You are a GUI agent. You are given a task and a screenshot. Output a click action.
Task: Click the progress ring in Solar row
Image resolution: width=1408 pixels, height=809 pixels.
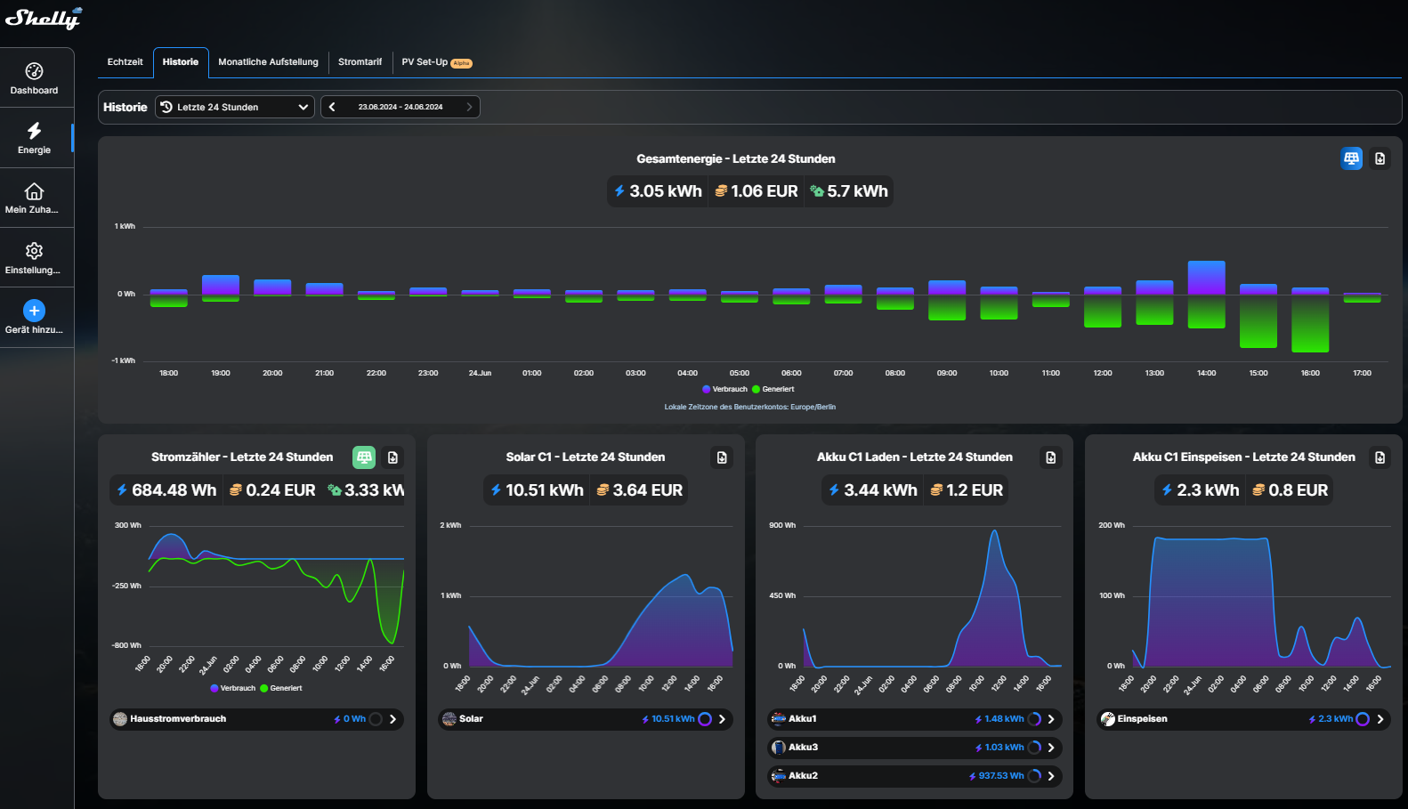point(705,719)
